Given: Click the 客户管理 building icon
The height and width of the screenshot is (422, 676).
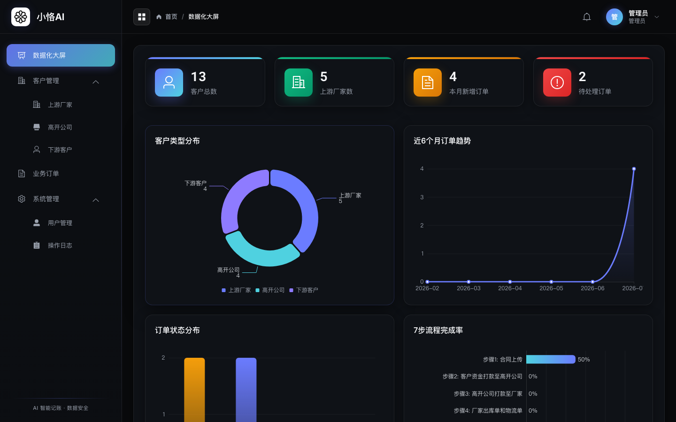Looking at the screenshot, I should pyautogui.click(x=22, y=81).
